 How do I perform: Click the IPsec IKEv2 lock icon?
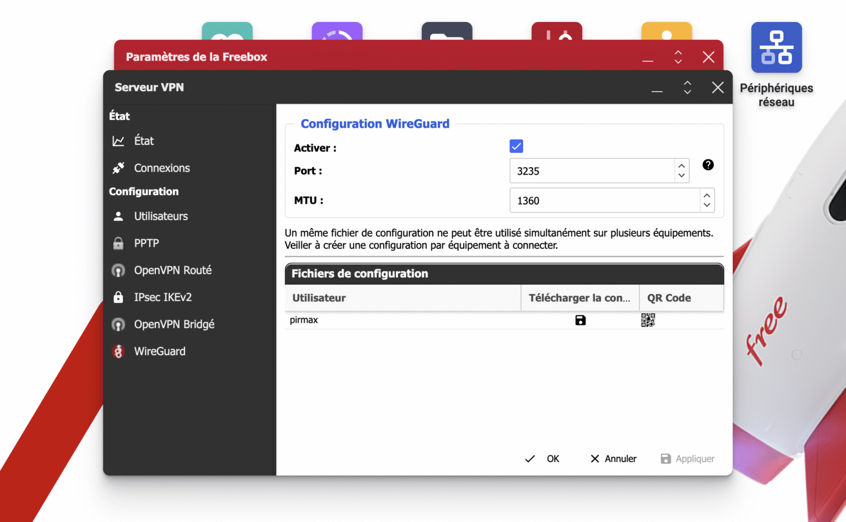pos(118,297)
